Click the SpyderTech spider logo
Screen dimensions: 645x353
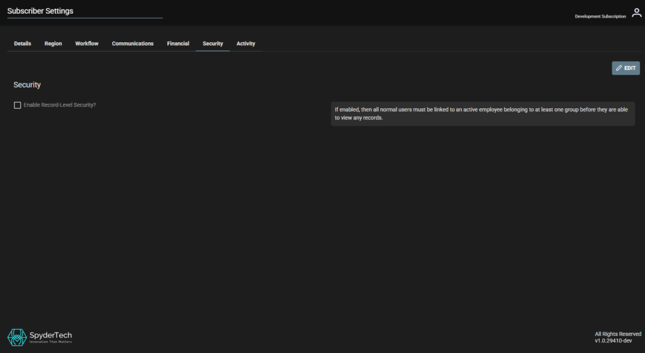tap(17, 337)
